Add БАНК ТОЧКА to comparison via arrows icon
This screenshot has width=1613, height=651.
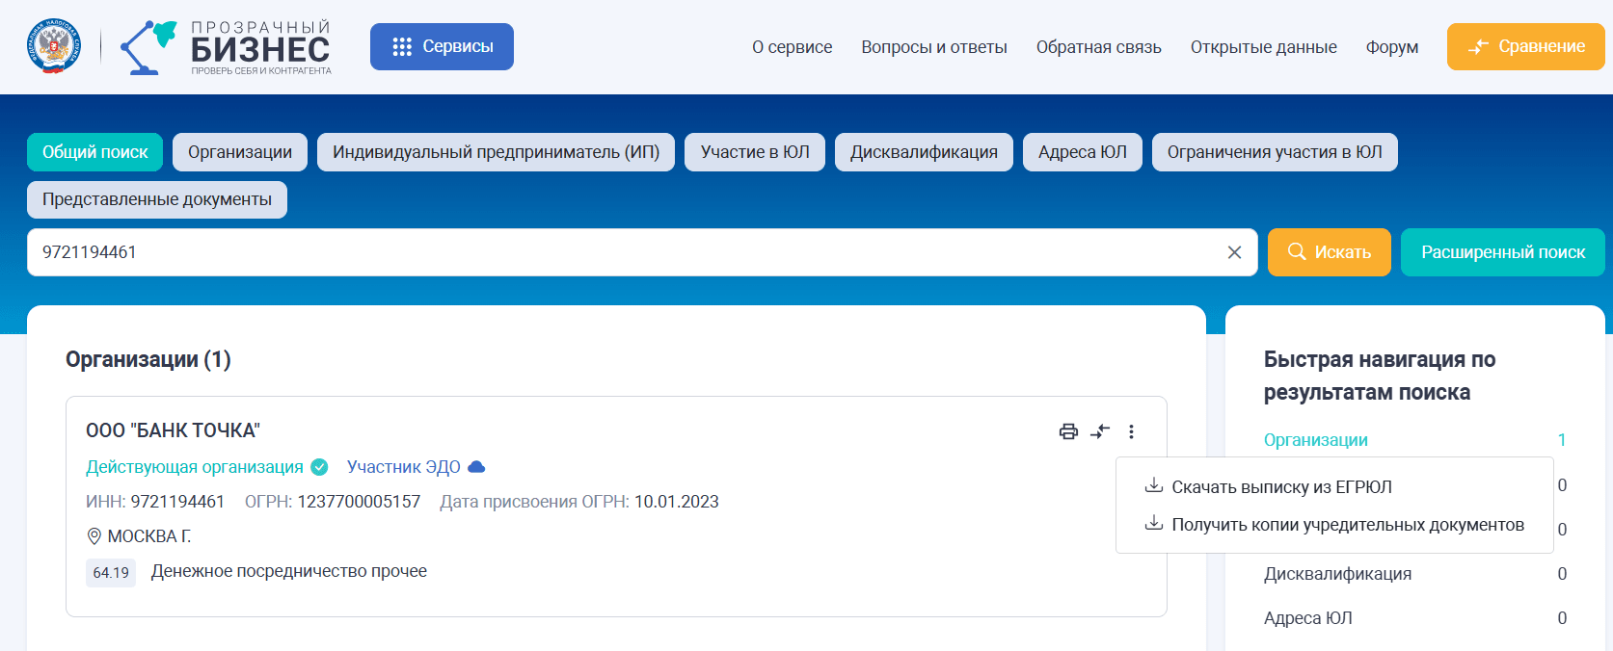(x=1100, y=431)
